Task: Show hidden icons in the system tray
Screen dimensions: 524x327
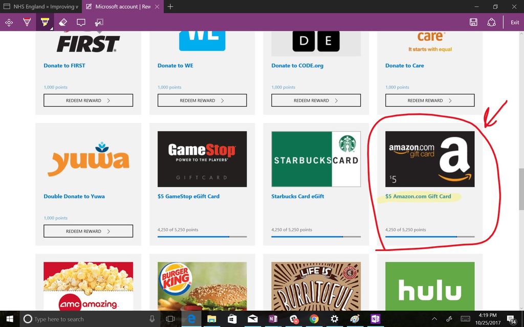Action: (x=434, y=319)
